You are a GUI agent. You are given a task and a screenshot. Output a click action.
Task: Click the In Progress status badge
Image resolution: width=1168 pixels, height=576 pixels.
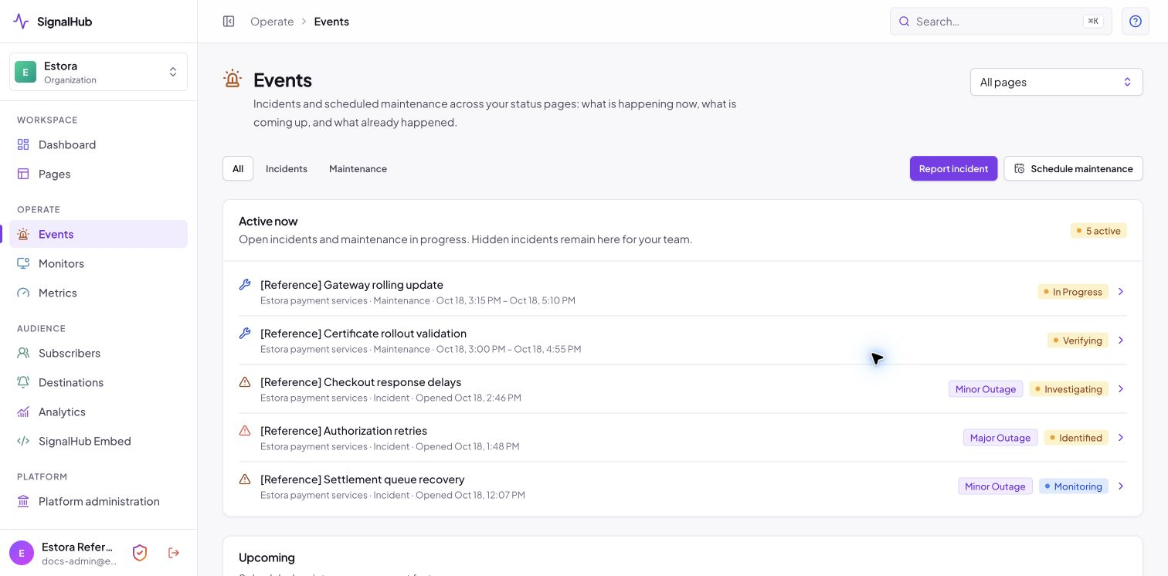[x=1073, y=292]
